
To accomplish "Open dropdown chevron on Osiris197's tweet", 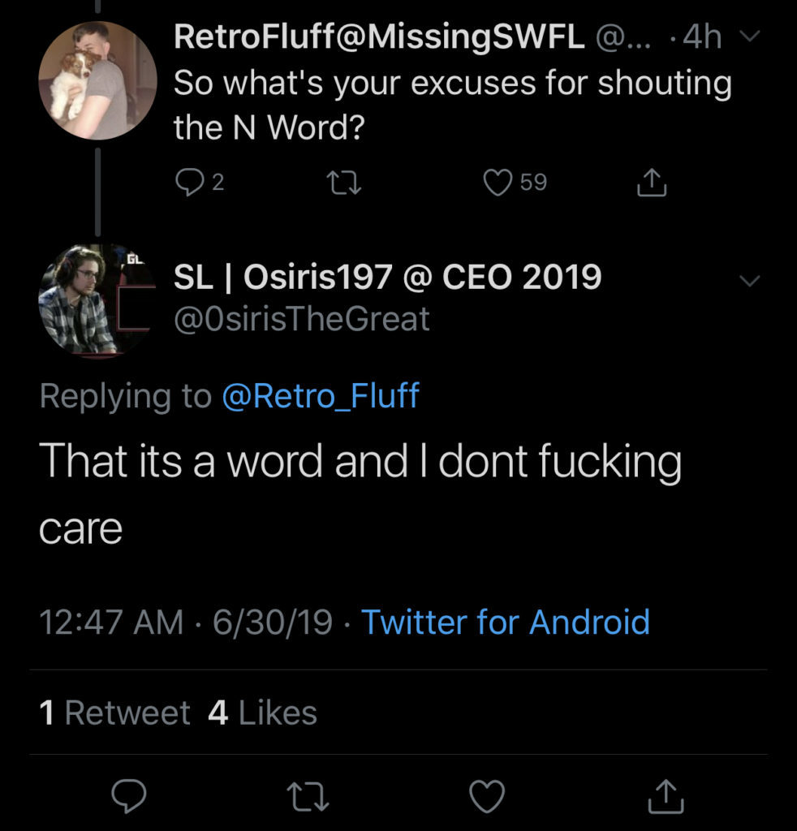I will point(750,280).
